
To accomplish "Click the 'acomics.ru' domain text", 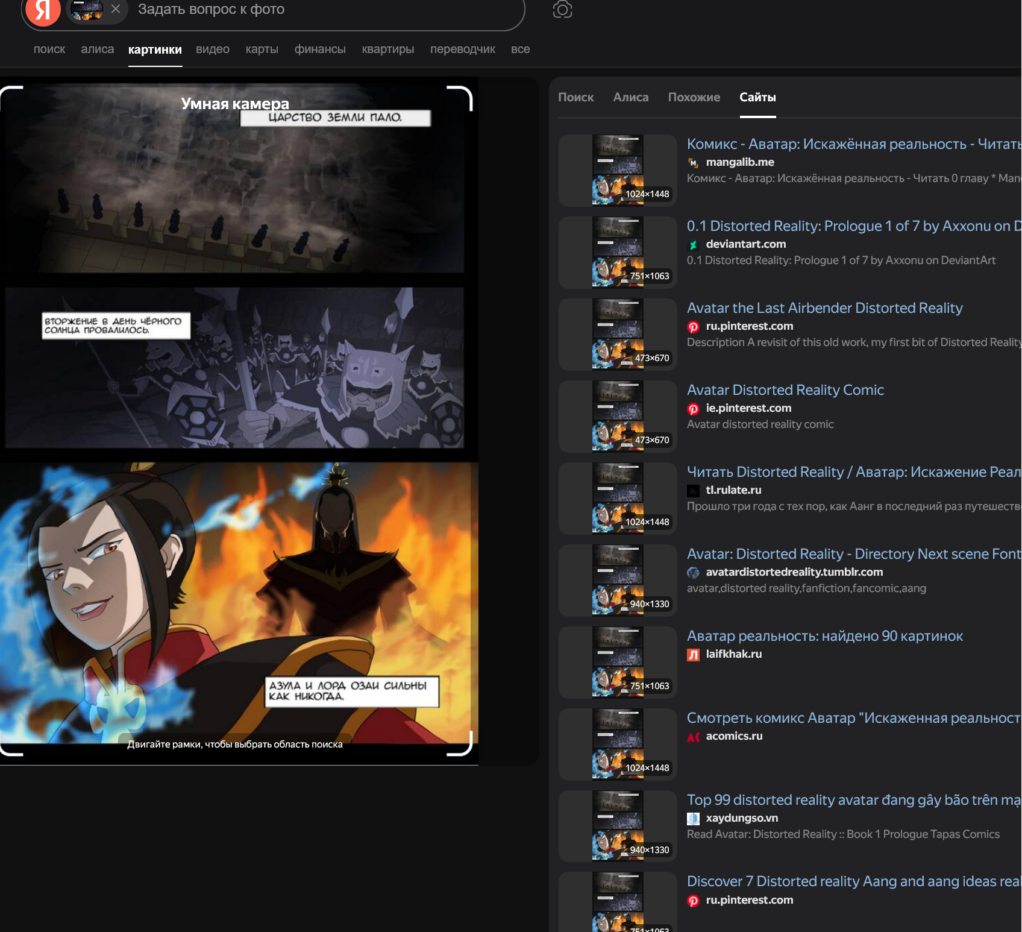I will pos(735,736).
